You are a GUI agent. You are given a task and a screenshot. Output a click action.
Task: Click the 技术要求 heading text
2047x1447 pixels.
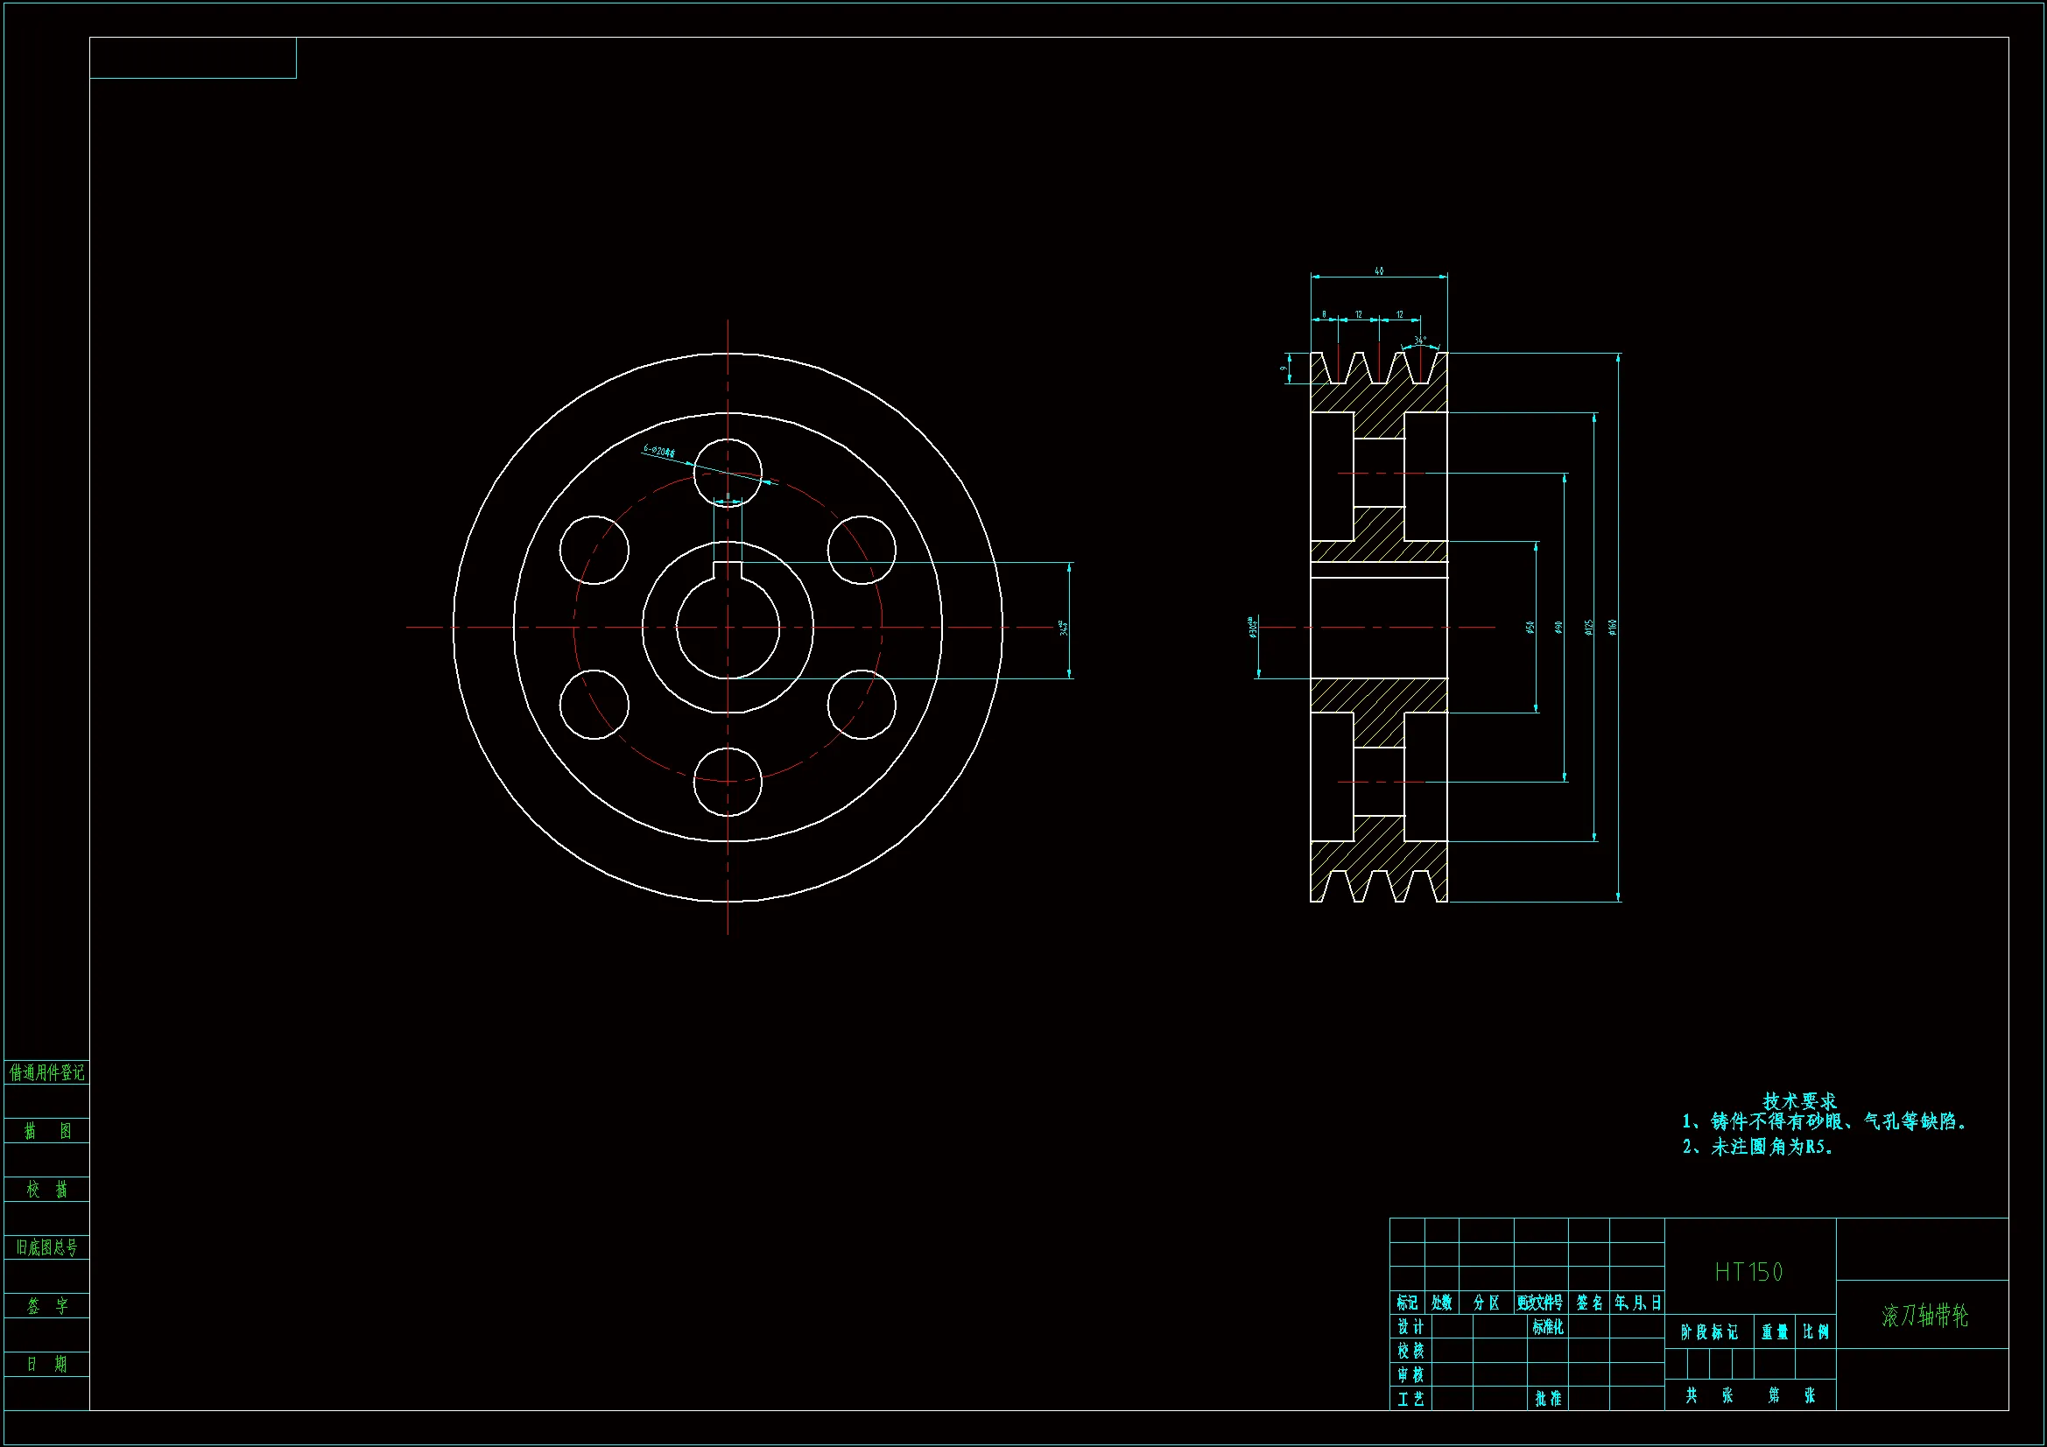click(1799, 1101)
